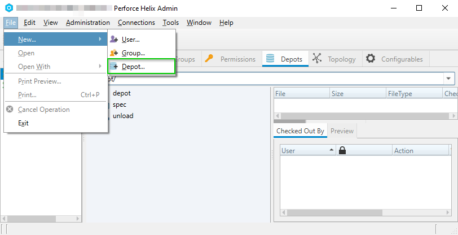Click the lock column header icon
The image size is (458, 235).
tap(342, 150)
